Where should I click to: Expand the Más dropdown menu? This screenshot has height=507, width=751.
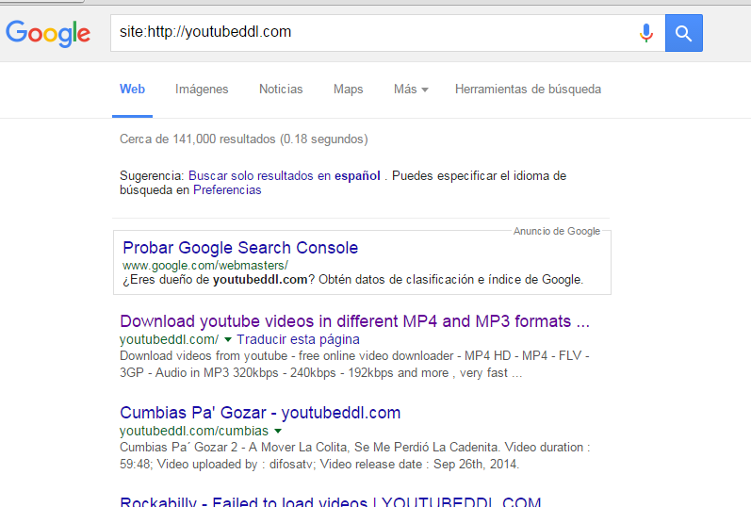point(411,90)
